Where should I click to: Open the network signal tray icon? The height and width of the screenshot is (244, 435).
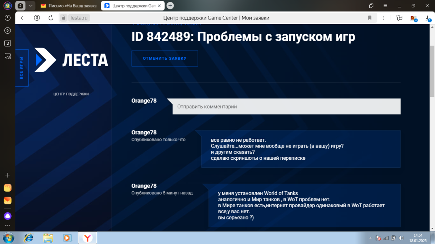pos(386,238)
